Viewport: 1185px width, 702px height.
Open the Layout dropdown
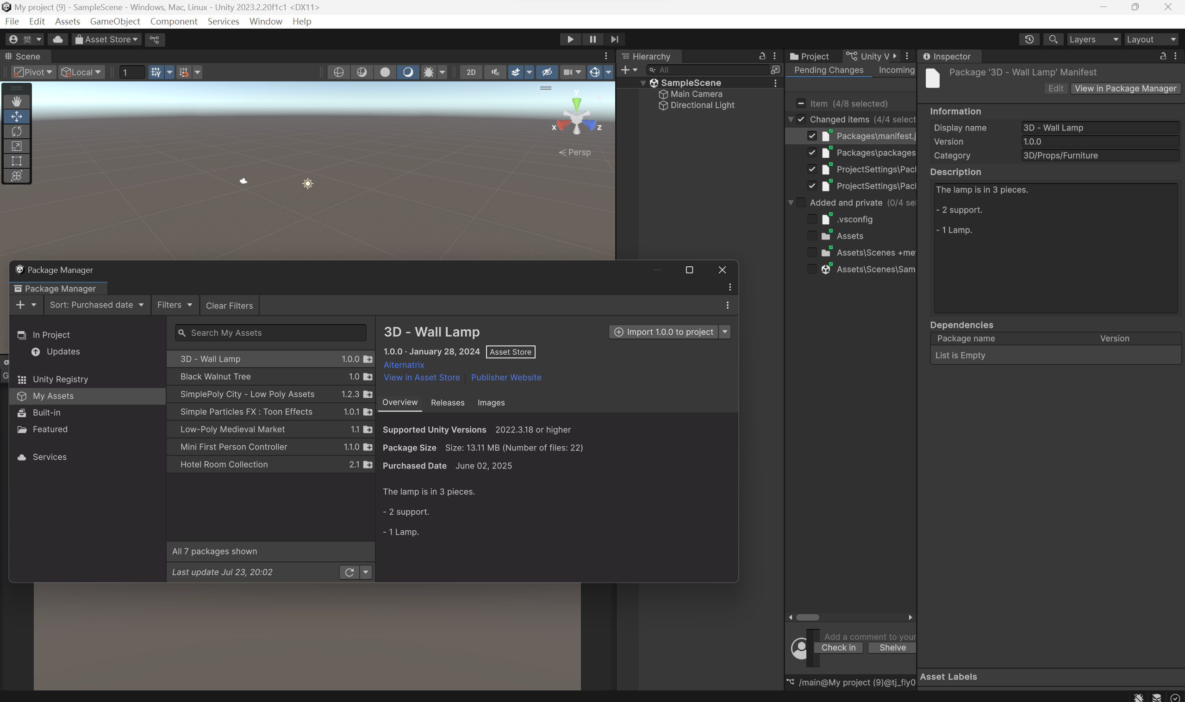click(1151, 39)
